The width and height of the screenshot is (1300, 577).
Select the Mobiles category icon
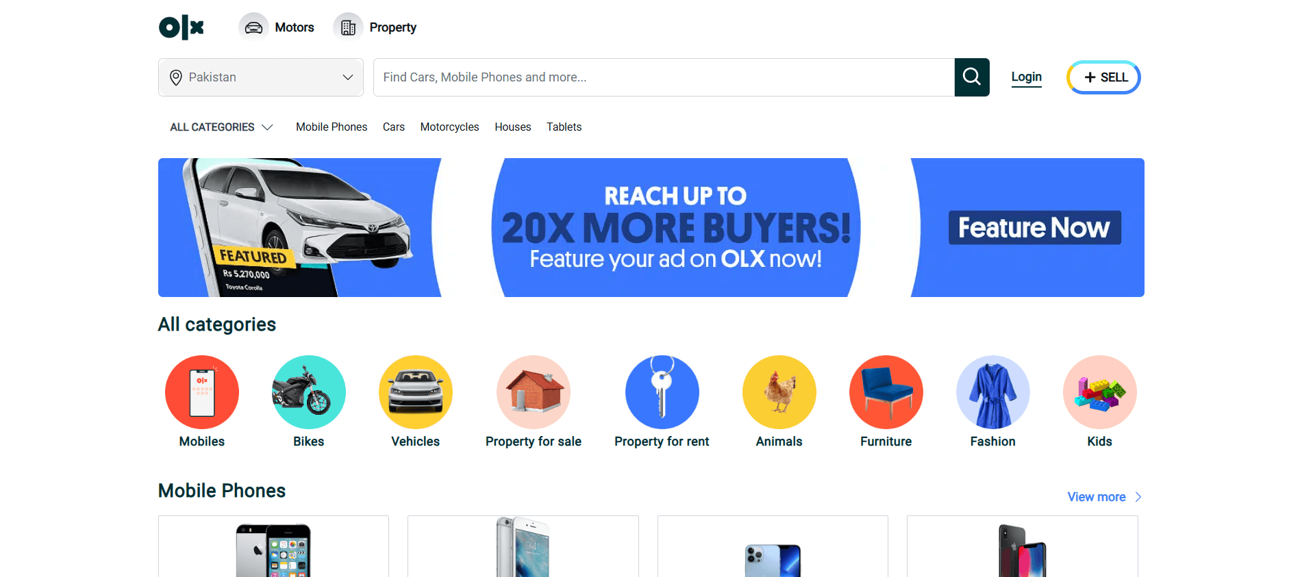[x=202, y=392]
